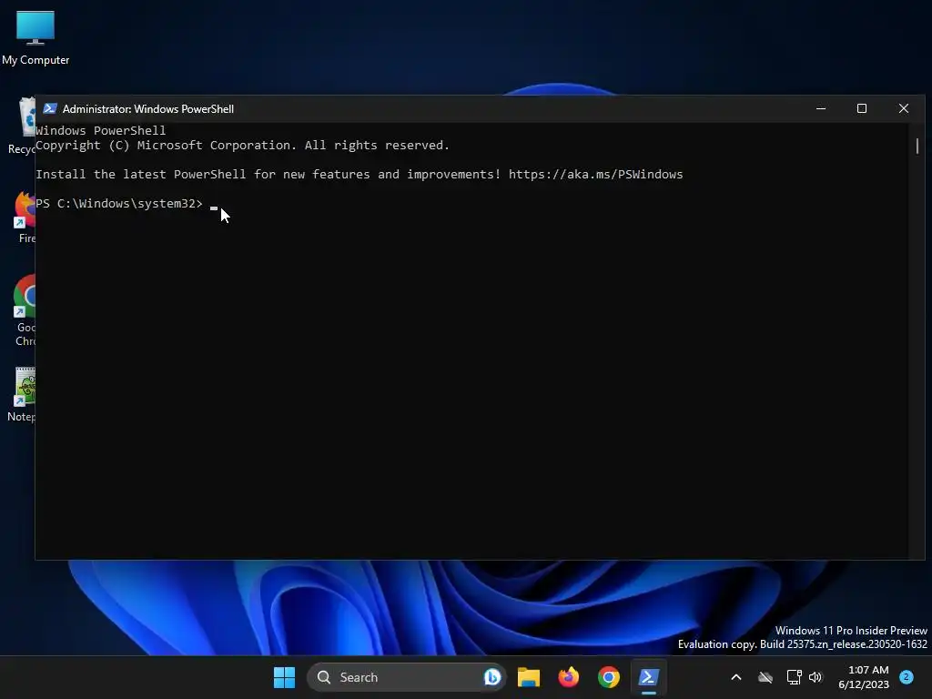Screen dimensions: 932x699
Task: Click the 'Administrator: Windows PowerShell' title text
Action: click(148, 109)
